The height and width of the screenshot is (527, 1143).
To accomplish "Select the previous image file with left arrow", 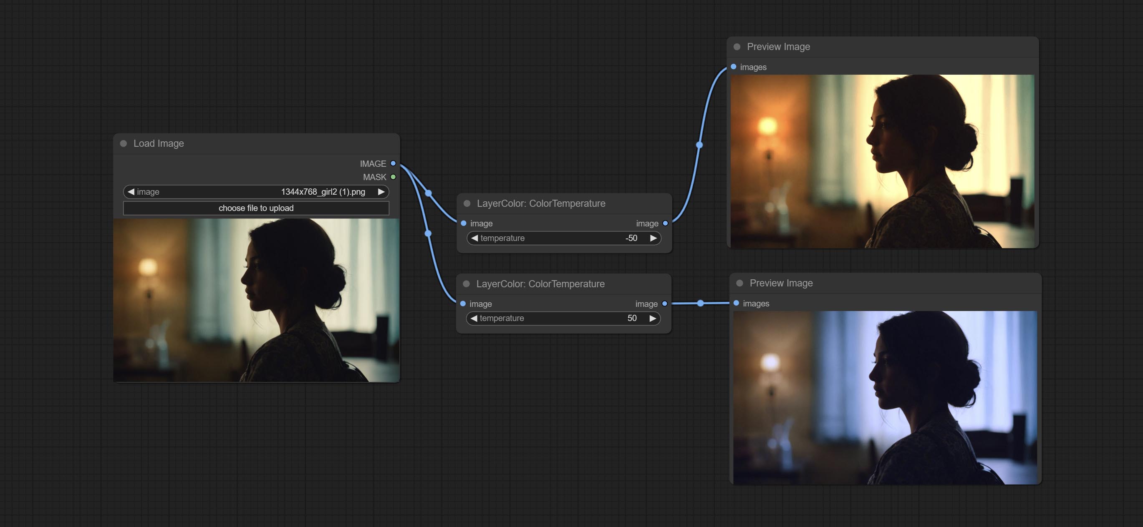I will point(131,192).
